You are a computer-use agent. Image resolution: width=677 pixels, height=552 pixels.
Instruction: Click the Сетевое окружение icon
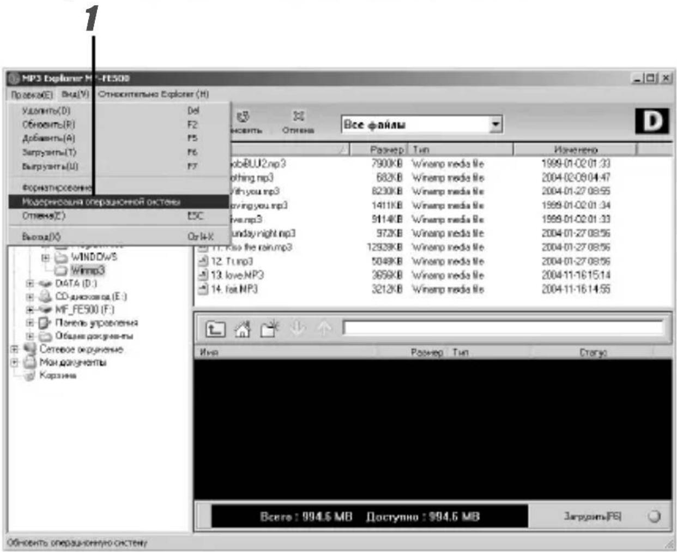coord(30,349)
